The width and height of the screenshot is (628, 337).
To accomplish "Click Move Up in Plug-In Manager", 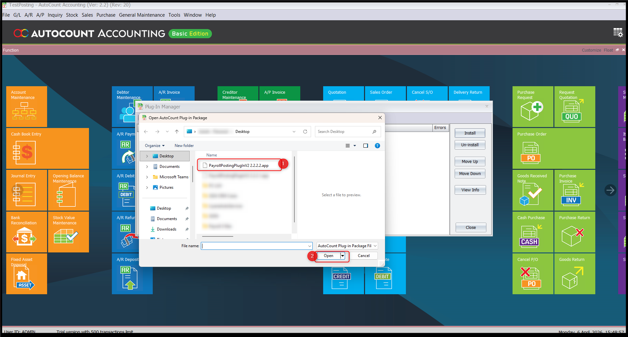I will pos(470,162).
